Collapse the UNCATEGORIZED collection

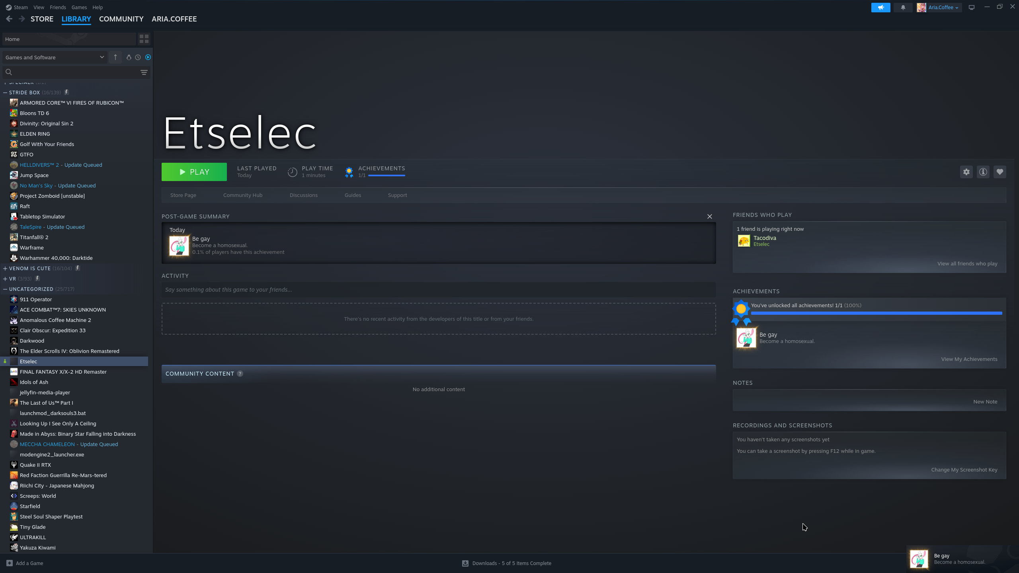click(x=5, y=289)
